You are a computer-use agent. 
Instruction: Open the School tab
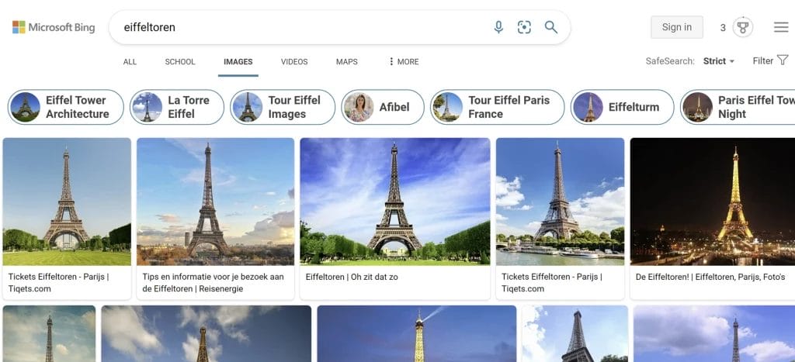180,62
